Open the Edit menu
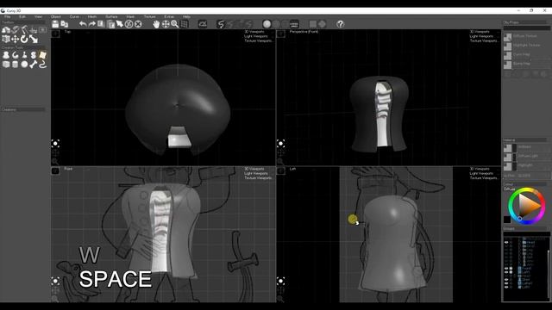Screen dimensions: 552x310 (x=22, y=16)
